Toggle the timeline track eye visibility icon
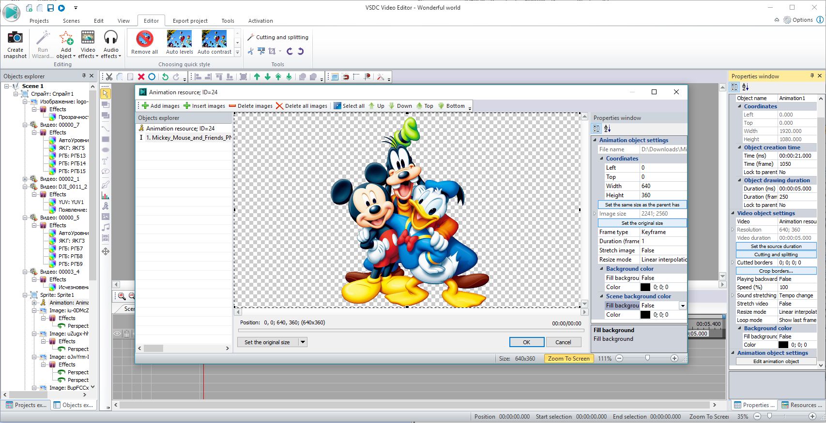 point(117,334)
